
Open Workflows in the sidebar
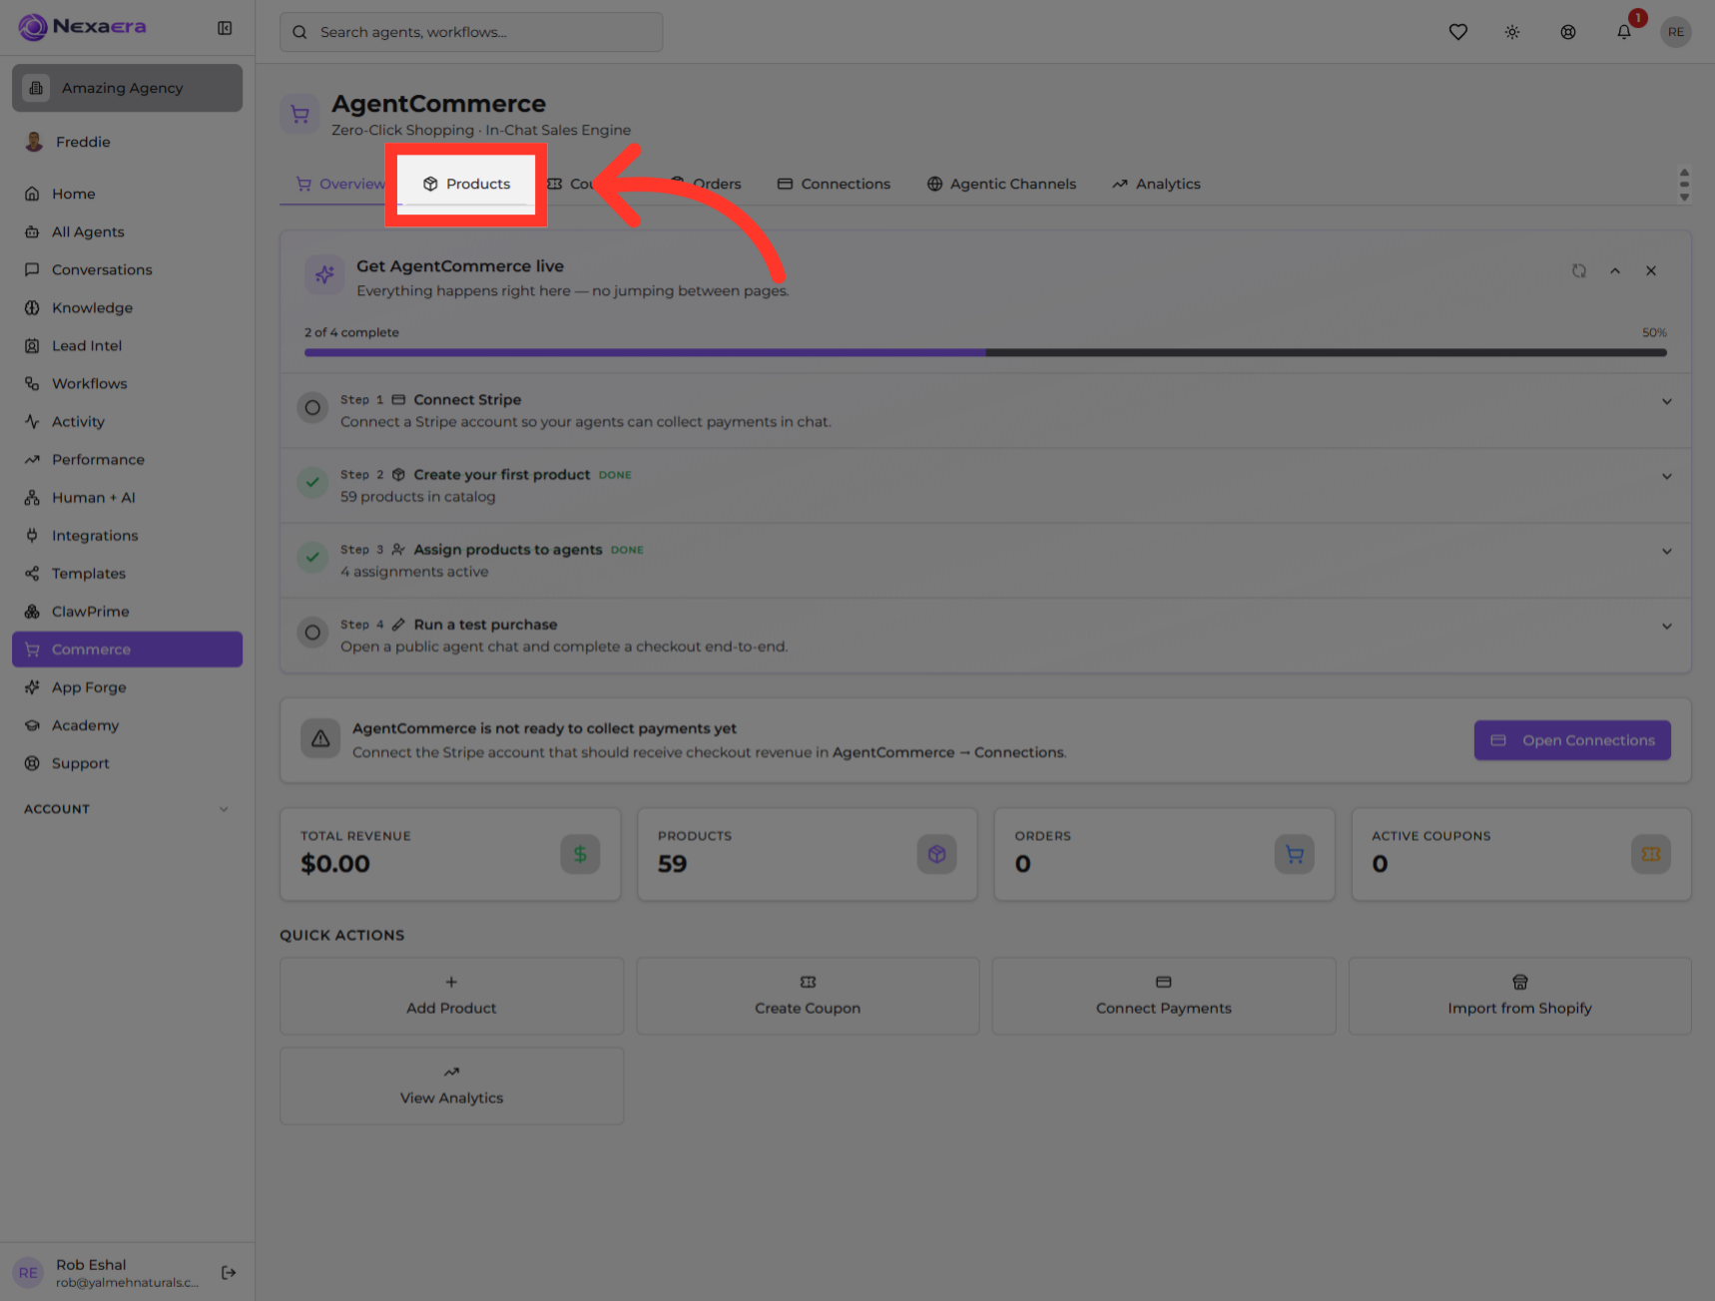click(x=127, y=383)
